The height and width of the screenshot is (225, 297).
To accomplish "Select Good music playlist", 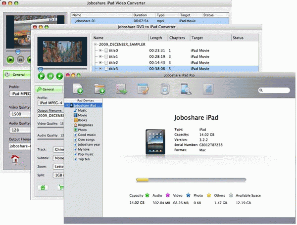I will point(87,135).
